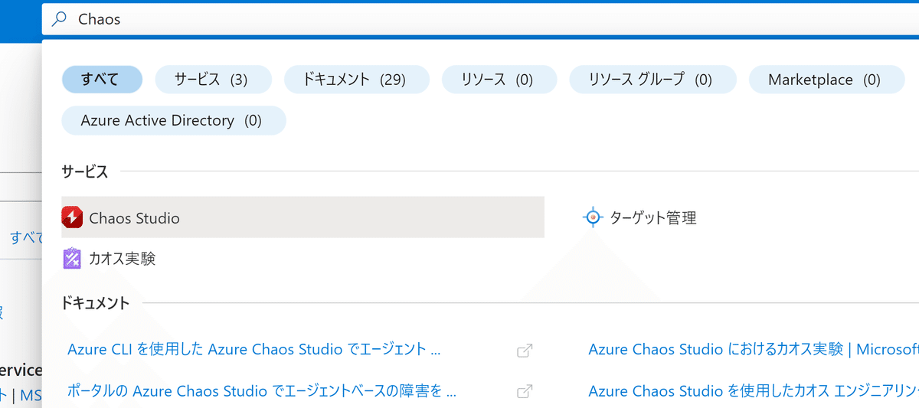The width and height of the screenshot is (919, 408).
Task: Open the Chaos Studio service
Action: 303,218
